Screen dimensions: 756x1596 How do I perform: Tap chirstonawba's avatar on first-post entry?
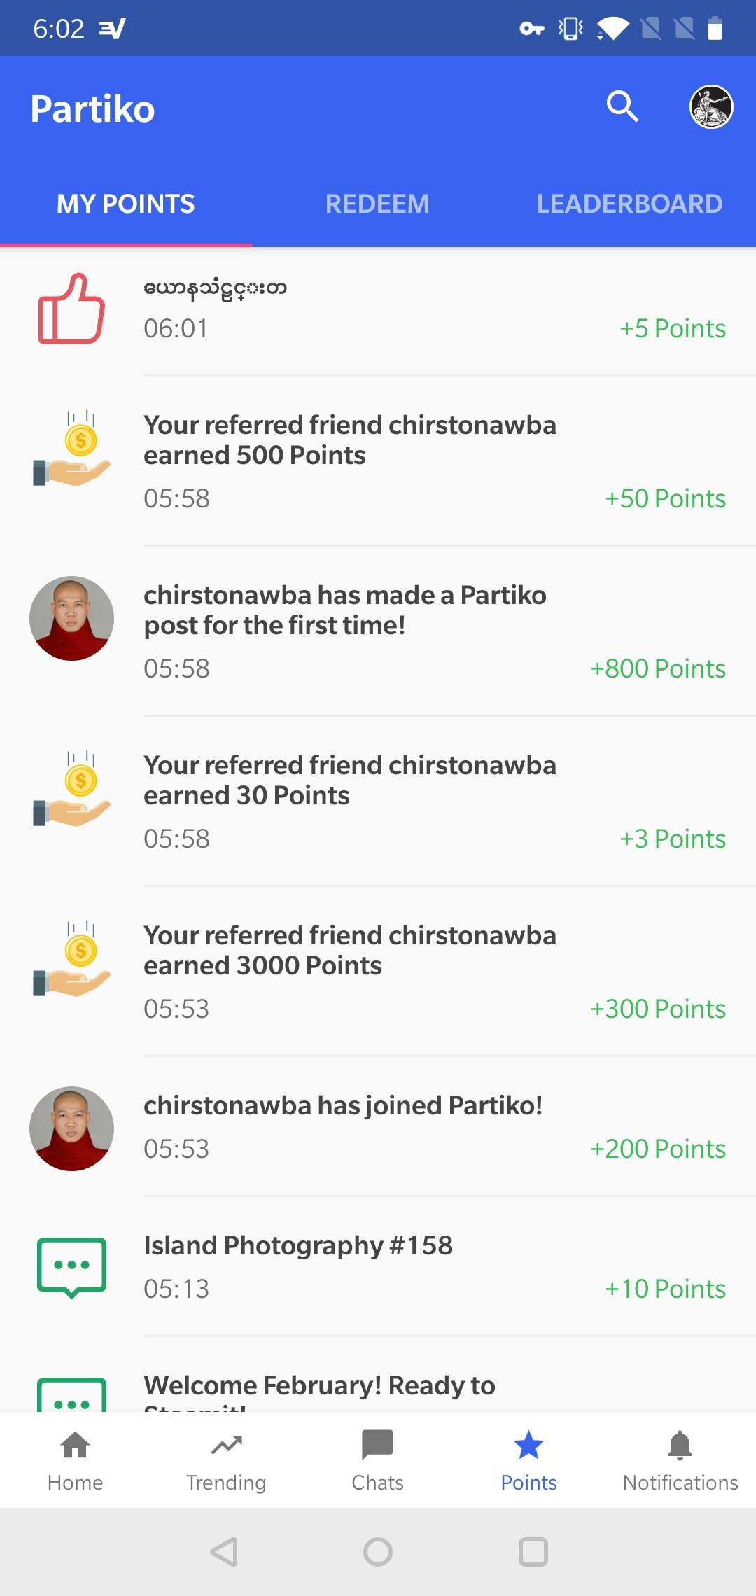point(71,619)
